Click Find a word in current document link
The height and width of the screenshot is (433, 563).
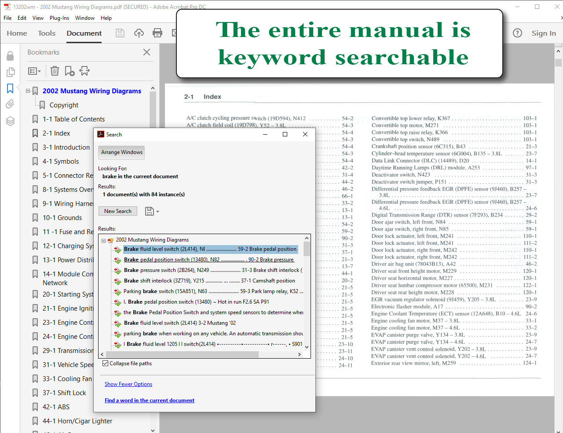[x=150, y=400]
